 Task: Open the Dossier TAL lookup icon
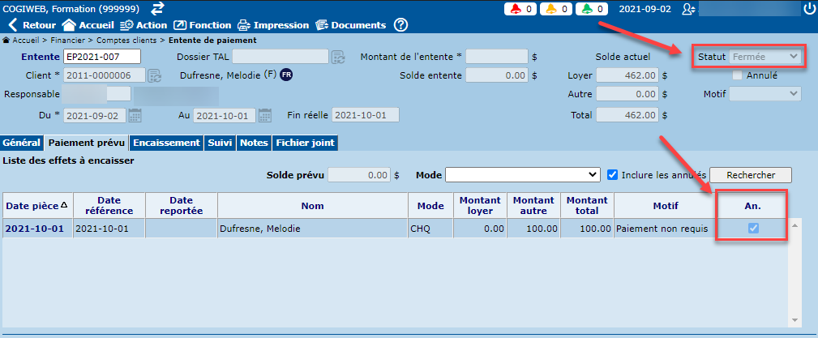[x=338, y=57]
